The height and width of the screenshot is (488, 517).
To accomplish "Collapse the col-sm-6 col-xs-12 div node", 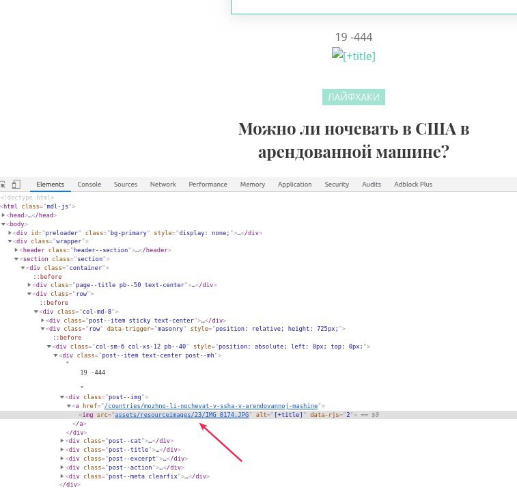I will [49, 346].
